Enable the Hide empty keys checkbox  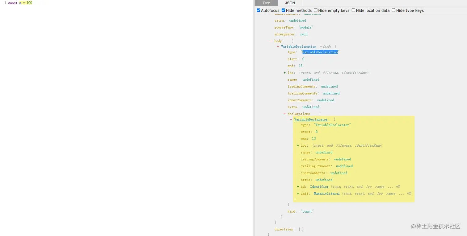(315, 10)
